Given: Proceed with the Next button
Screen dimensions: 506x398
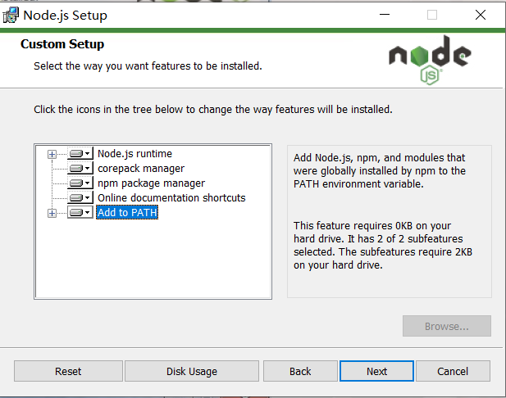Looking at the screenshot, I should click(376, 371).
